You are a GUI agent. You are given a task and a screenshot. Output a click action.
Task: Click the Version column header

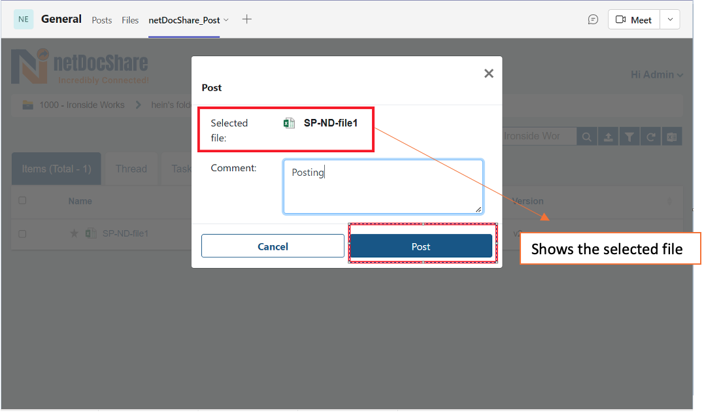click(528, 201)
